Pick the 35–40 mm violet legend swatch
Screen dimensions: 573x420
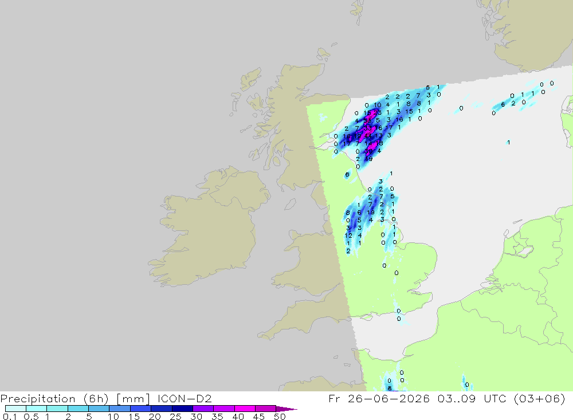[224, 409]
